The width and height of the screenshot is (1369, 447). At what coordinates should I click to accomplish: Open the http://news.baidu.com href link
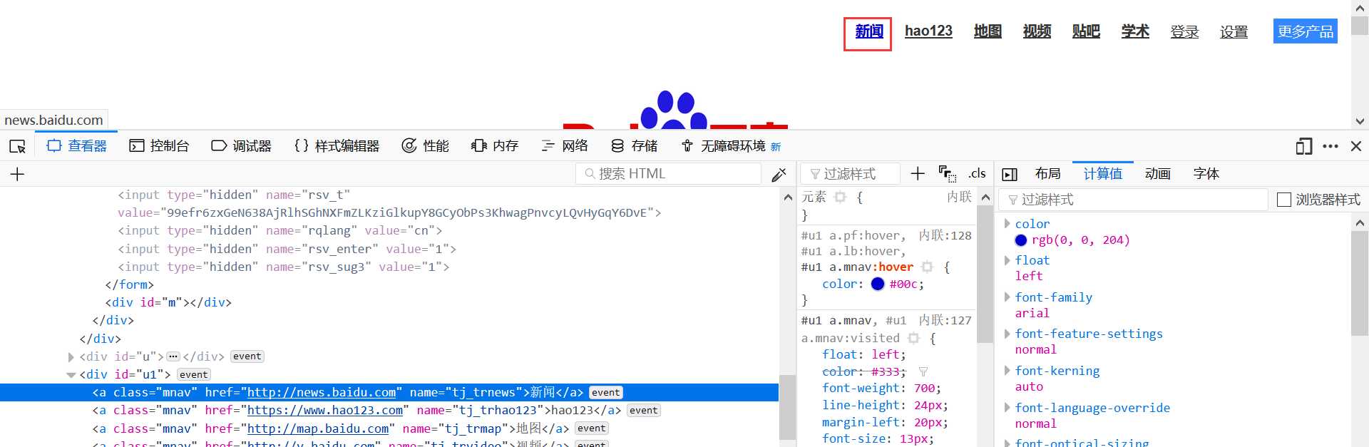(322, 392)
